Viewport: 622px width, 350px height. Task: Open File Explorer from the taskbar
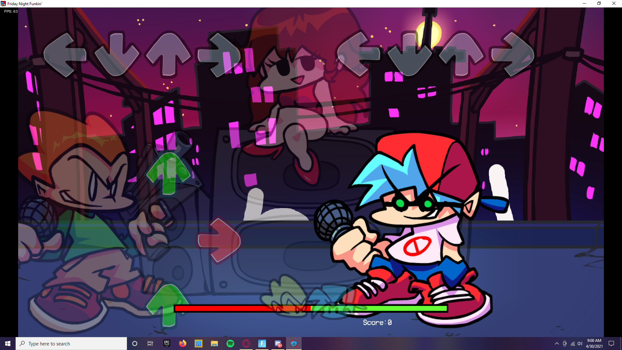click(x=214, y=344)
